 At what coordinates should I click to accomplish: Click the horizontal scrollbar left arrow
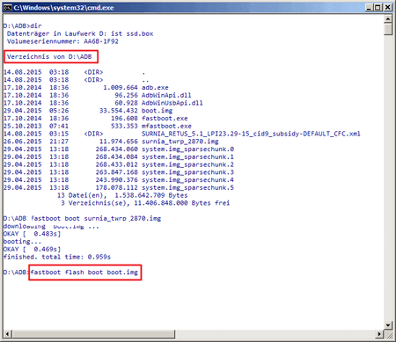[8, 334]
